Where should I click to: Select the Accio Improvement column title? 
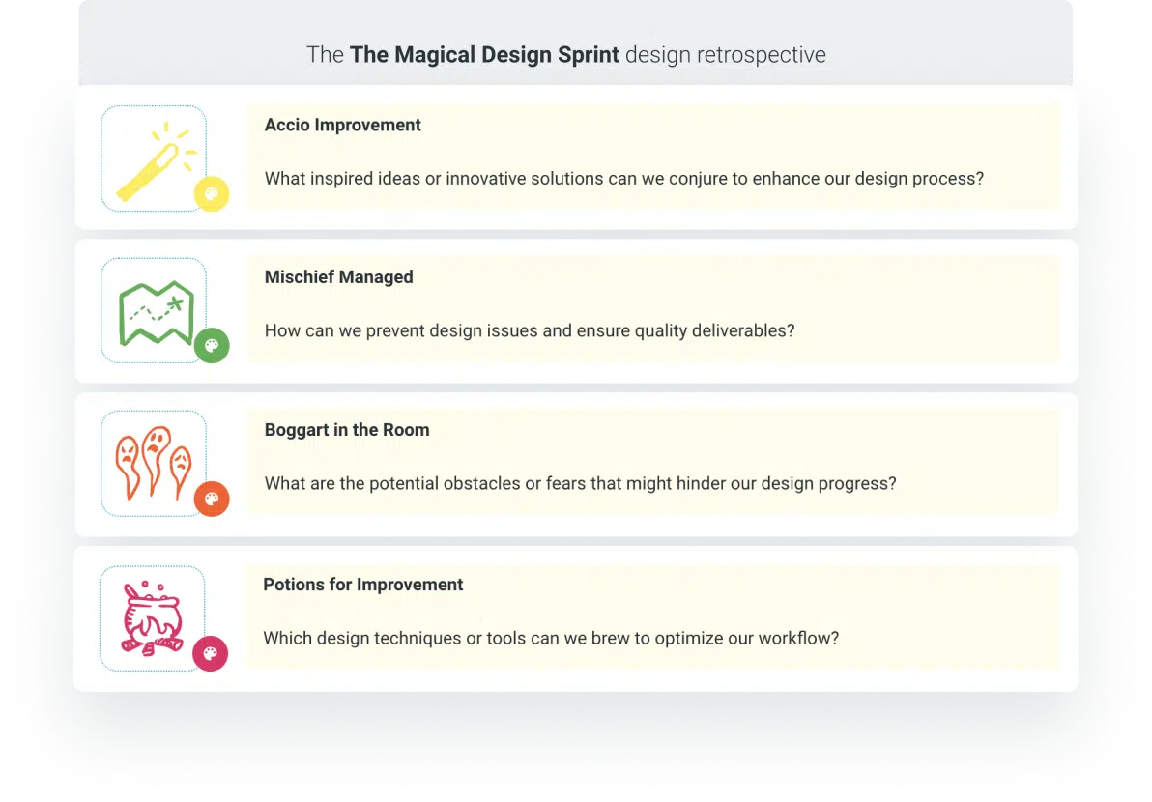pyautogui.click(x=342, y=125)
